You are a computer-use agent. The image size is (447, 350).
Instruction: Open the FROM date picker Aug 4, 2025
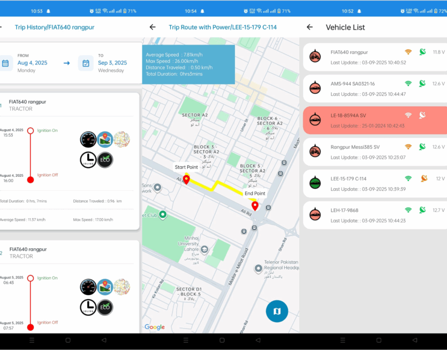pos(32,63)
